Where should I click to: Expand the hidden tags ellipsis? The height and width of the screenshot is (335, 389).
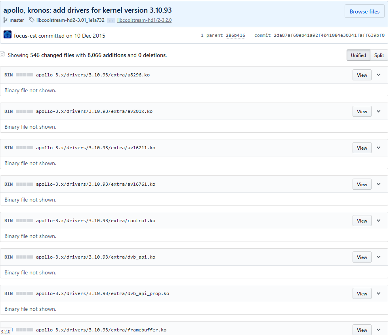point(111,20)
